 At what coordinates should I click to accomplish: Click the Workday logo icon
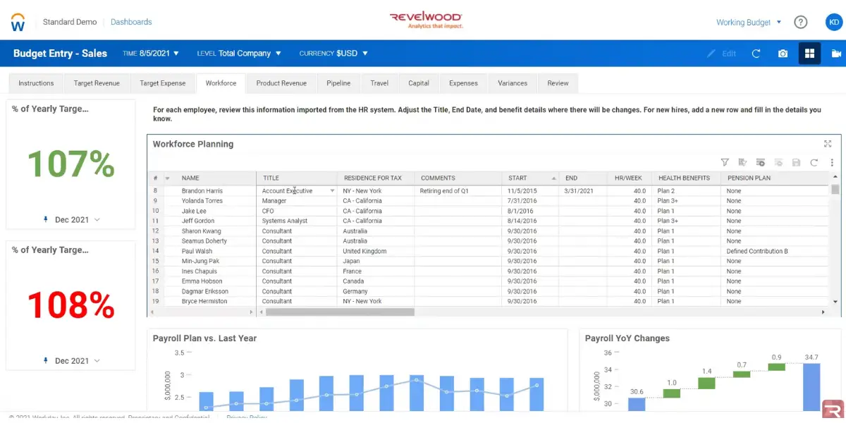tap(18, 22)
